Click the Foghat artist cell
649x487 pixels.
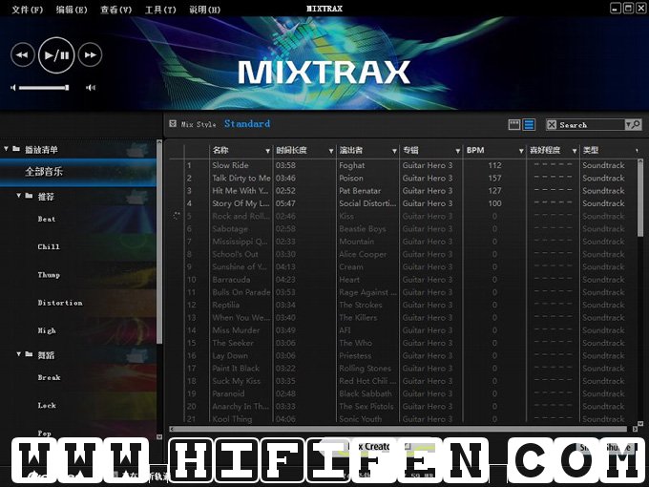coord(352,165)
